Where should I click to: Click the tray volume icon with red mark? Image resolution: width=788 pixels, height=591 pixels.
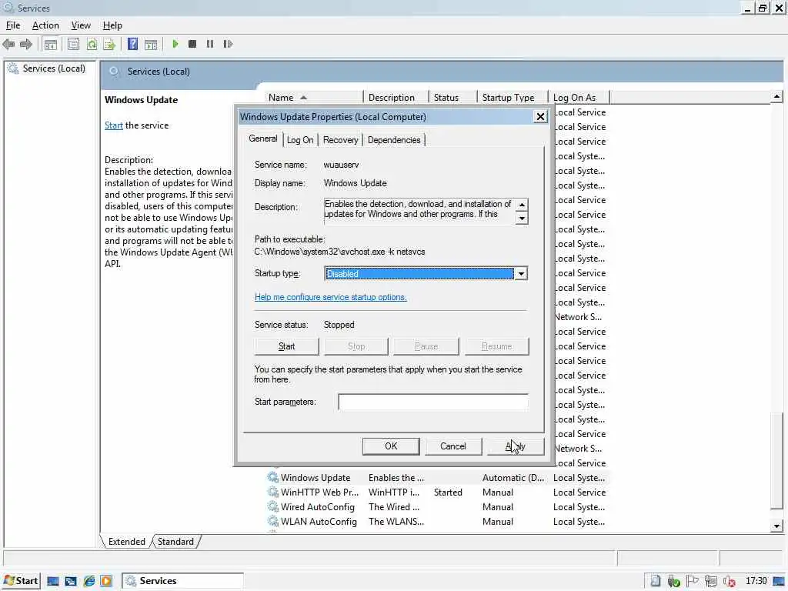point(730,582)
